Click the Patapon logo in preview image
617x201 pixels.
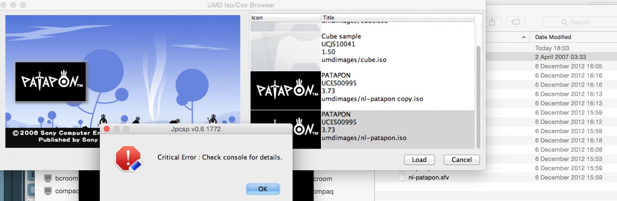click(50, 81)
